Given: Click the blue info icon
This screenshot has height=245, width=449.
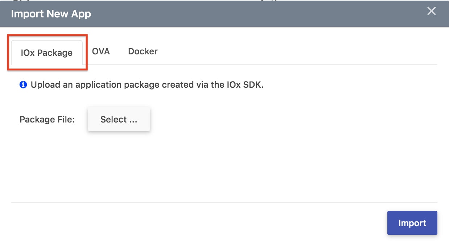Looking at the screenshot, I should click(x=23, y=85).
